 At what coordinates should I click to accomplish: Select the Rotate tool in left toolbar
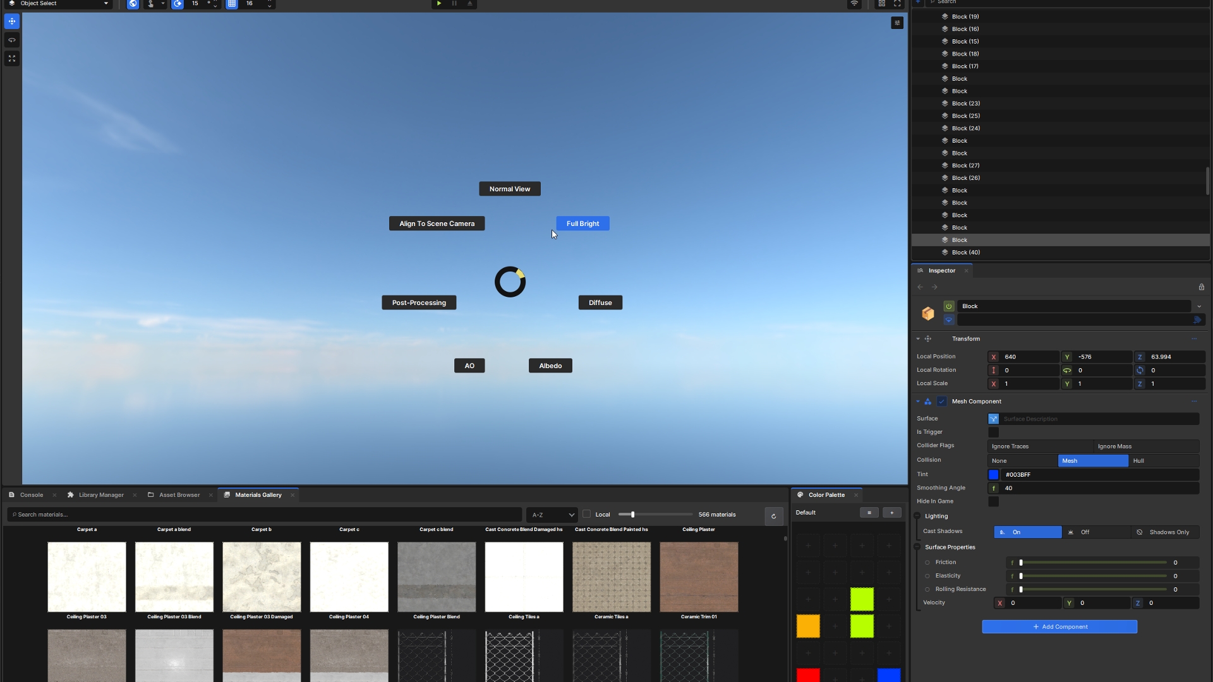coord(12,40)
